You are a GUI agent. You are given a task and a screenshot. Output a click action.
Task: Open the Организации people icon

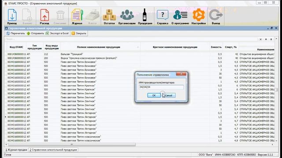127,17
